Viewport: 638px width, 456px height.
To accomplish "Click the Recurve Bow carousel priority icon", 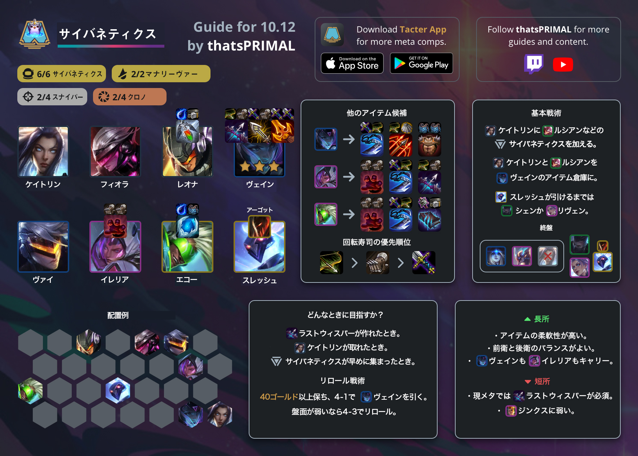I will 331,263.
